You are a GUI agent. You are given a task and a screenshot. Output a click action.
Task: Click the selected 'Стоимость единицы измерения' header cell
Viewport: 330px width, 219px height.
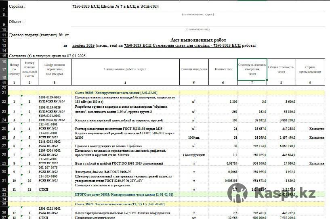(252, 69)
